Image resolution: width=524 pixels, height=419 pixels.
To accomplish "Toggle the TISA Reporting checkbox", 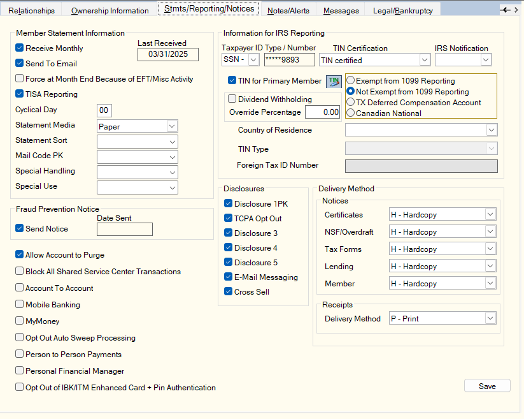I will 19,94.
